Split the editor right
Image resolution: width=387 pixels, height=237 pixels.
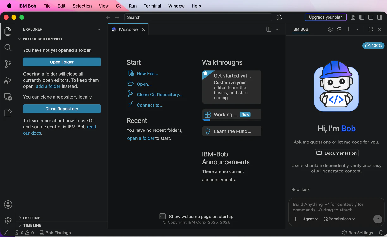point(269,29)
